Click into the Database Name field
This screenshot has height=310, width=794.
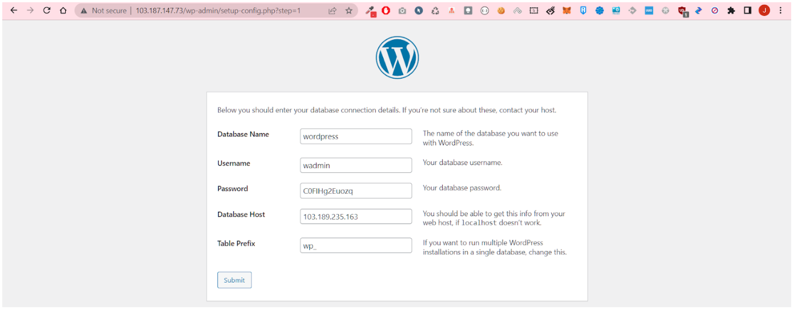click(x=356, y=136)
